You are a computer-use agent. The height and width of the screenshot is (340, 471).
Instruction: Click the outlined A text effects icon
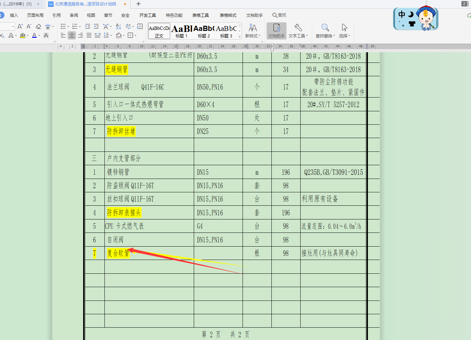(x=11, y=35)
